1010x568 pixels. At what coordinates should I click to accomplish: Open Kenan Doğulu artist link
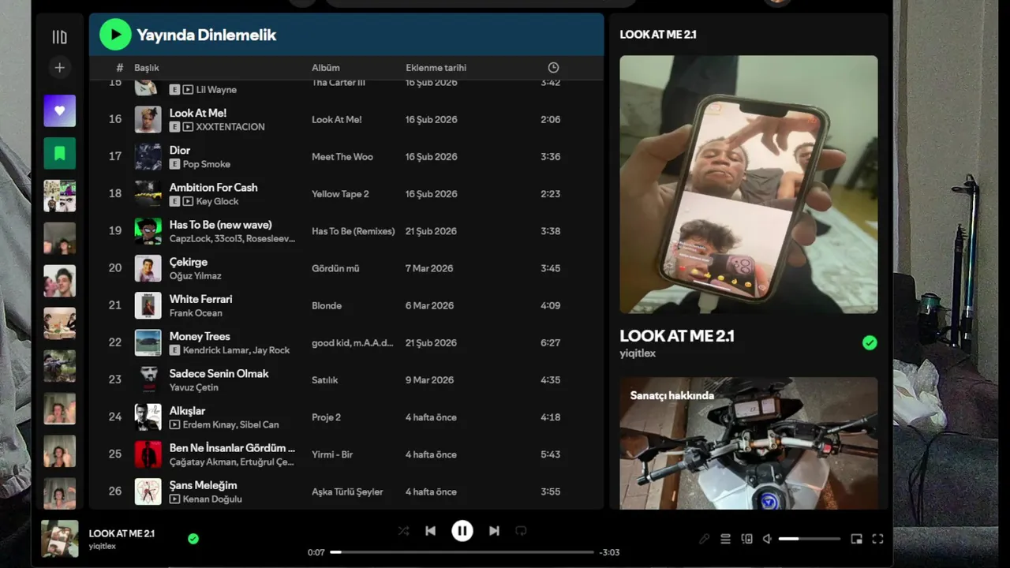(x=212, y=499)
